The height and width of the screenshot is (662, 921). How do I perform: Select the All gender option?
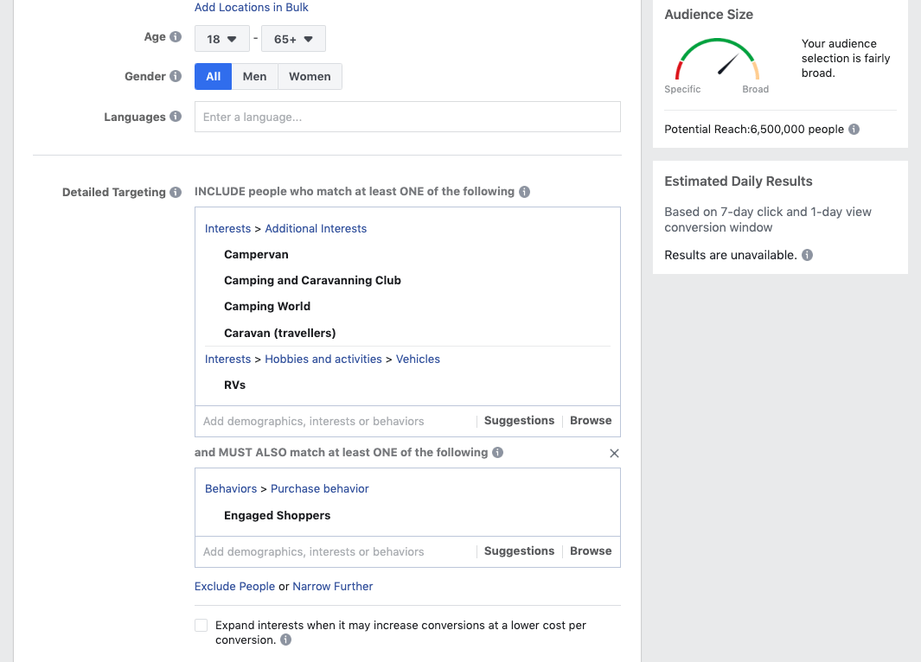point(213,77)
